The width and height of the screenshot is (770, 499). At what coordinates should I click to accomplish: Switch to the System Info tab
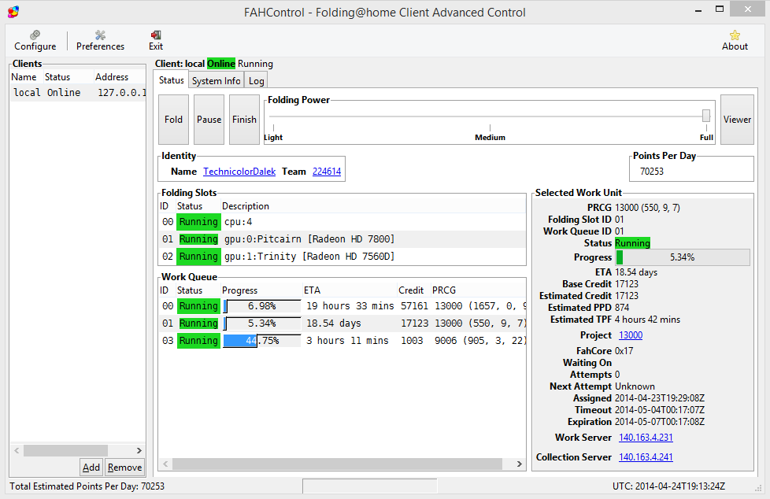(x=216, y=80)
